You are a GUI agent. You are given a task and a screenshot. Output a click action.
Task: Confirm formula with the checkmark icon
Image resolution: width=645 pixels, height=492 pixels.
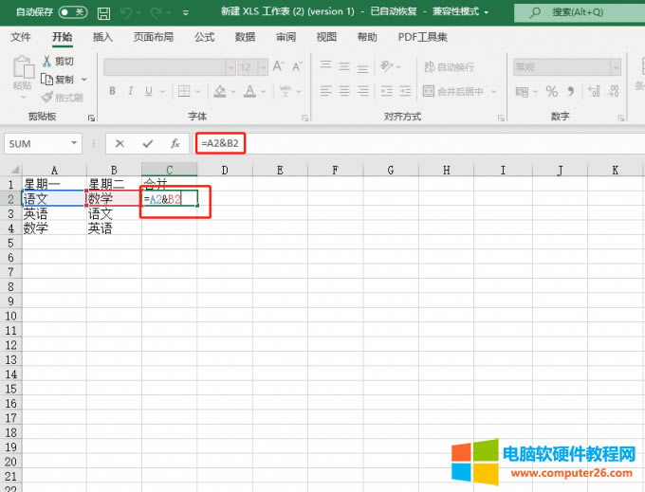(147, 144)
